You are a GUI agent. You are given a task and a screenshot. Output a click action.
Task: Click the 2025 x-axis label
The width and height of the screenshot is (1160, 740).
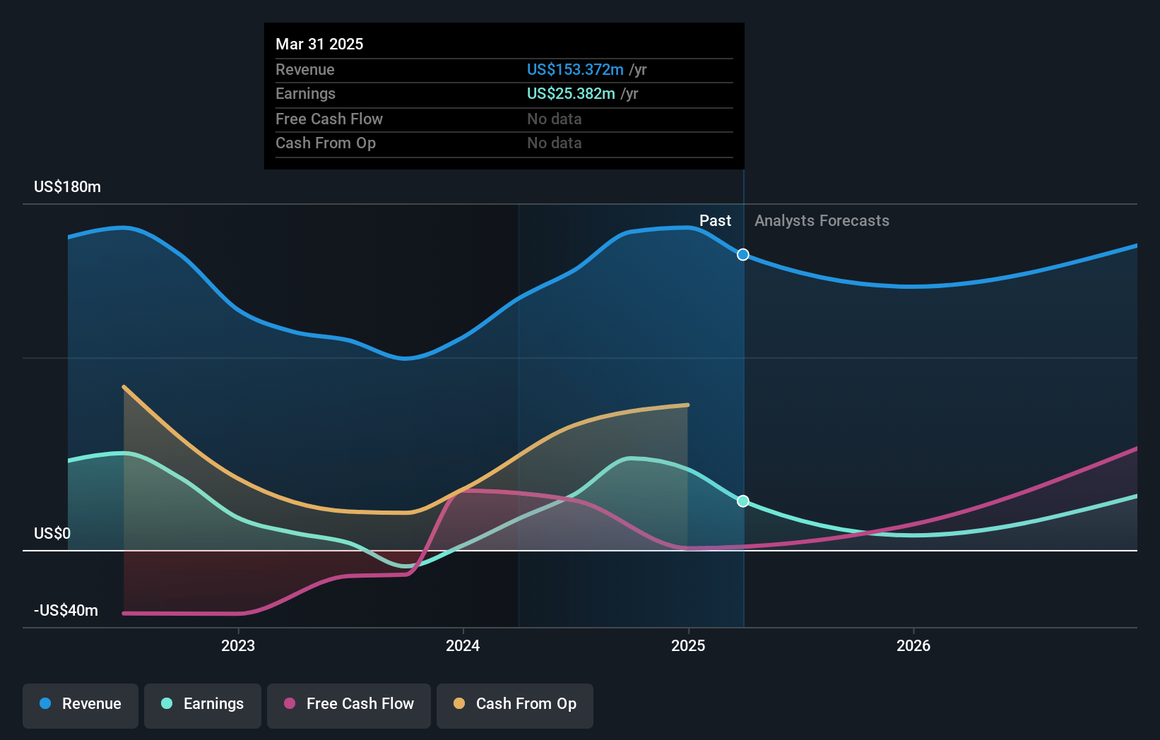[x=688, y=645]
